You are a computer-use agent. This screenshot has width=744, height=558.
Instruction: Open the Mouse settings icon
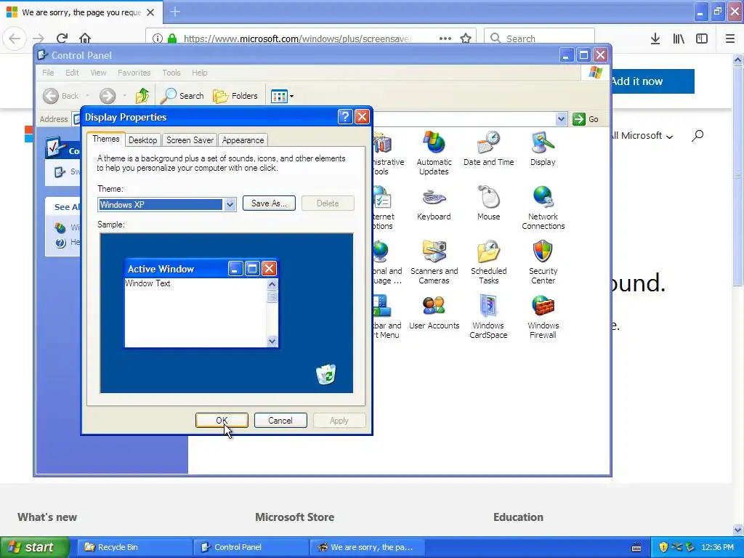[x=488, y=203]
